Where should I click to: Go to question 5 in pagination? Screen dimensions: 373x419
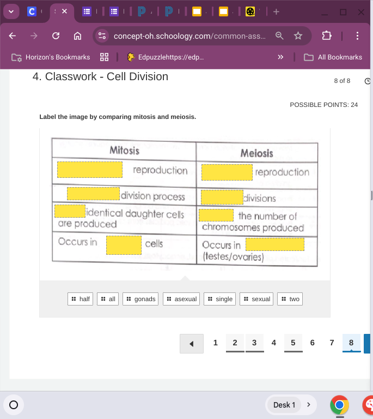coord(293,343)
